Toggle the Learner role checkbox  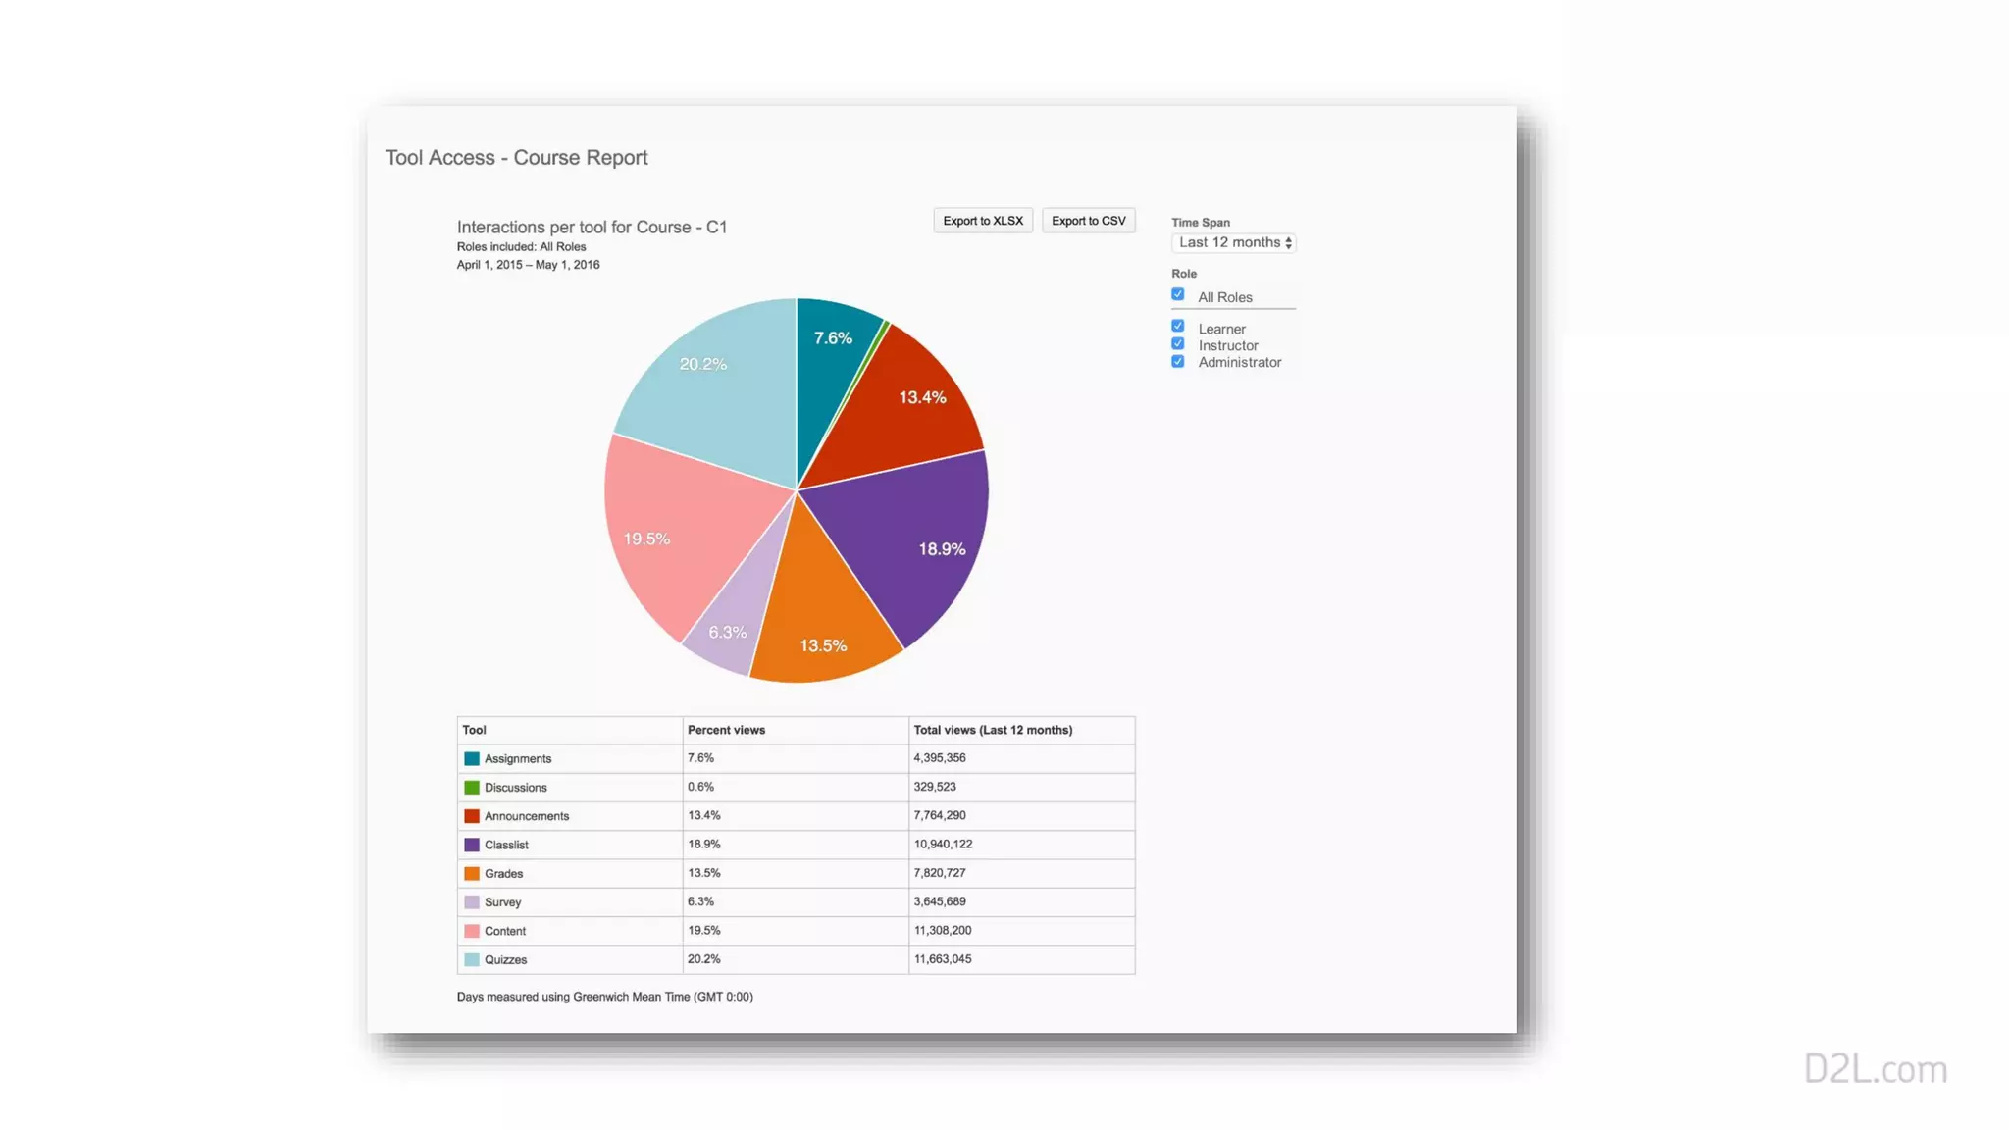pos(1177,327)
